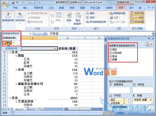Go to first sheet navigation arrow
156x116 pixels.
(x=3, y=109)
